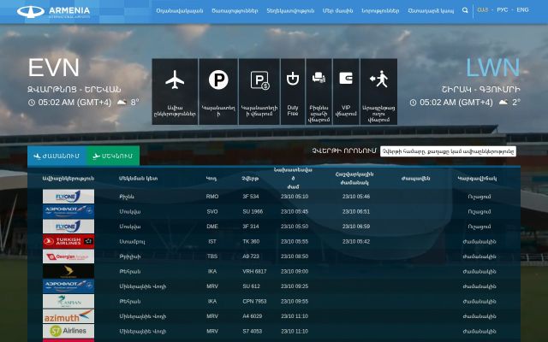Screen dimensions: 548x342
Task: Open the Տեղեկատվություն navigation menu
Action: [290, 11]
